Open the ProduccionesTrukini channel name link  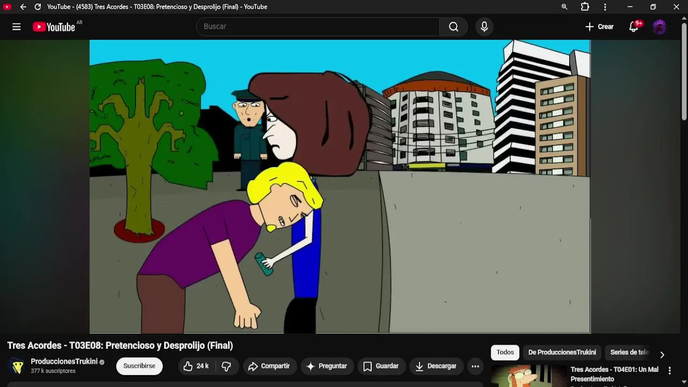click(64, 362)
